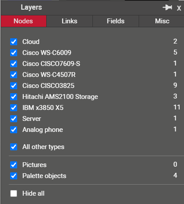Select the Misc tab

[x=162, y=21]
